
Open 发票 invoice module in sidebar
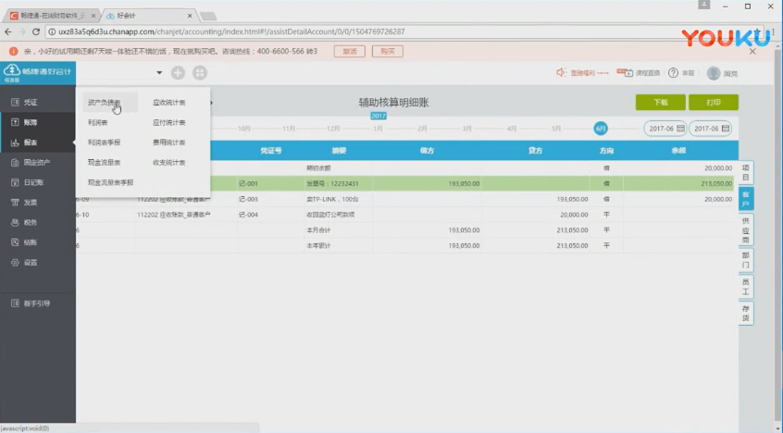[30, 202]
